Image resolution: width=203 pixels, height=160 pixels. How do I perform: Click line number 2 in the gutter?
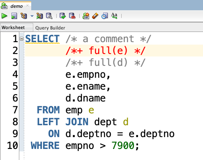click(15, 51)
